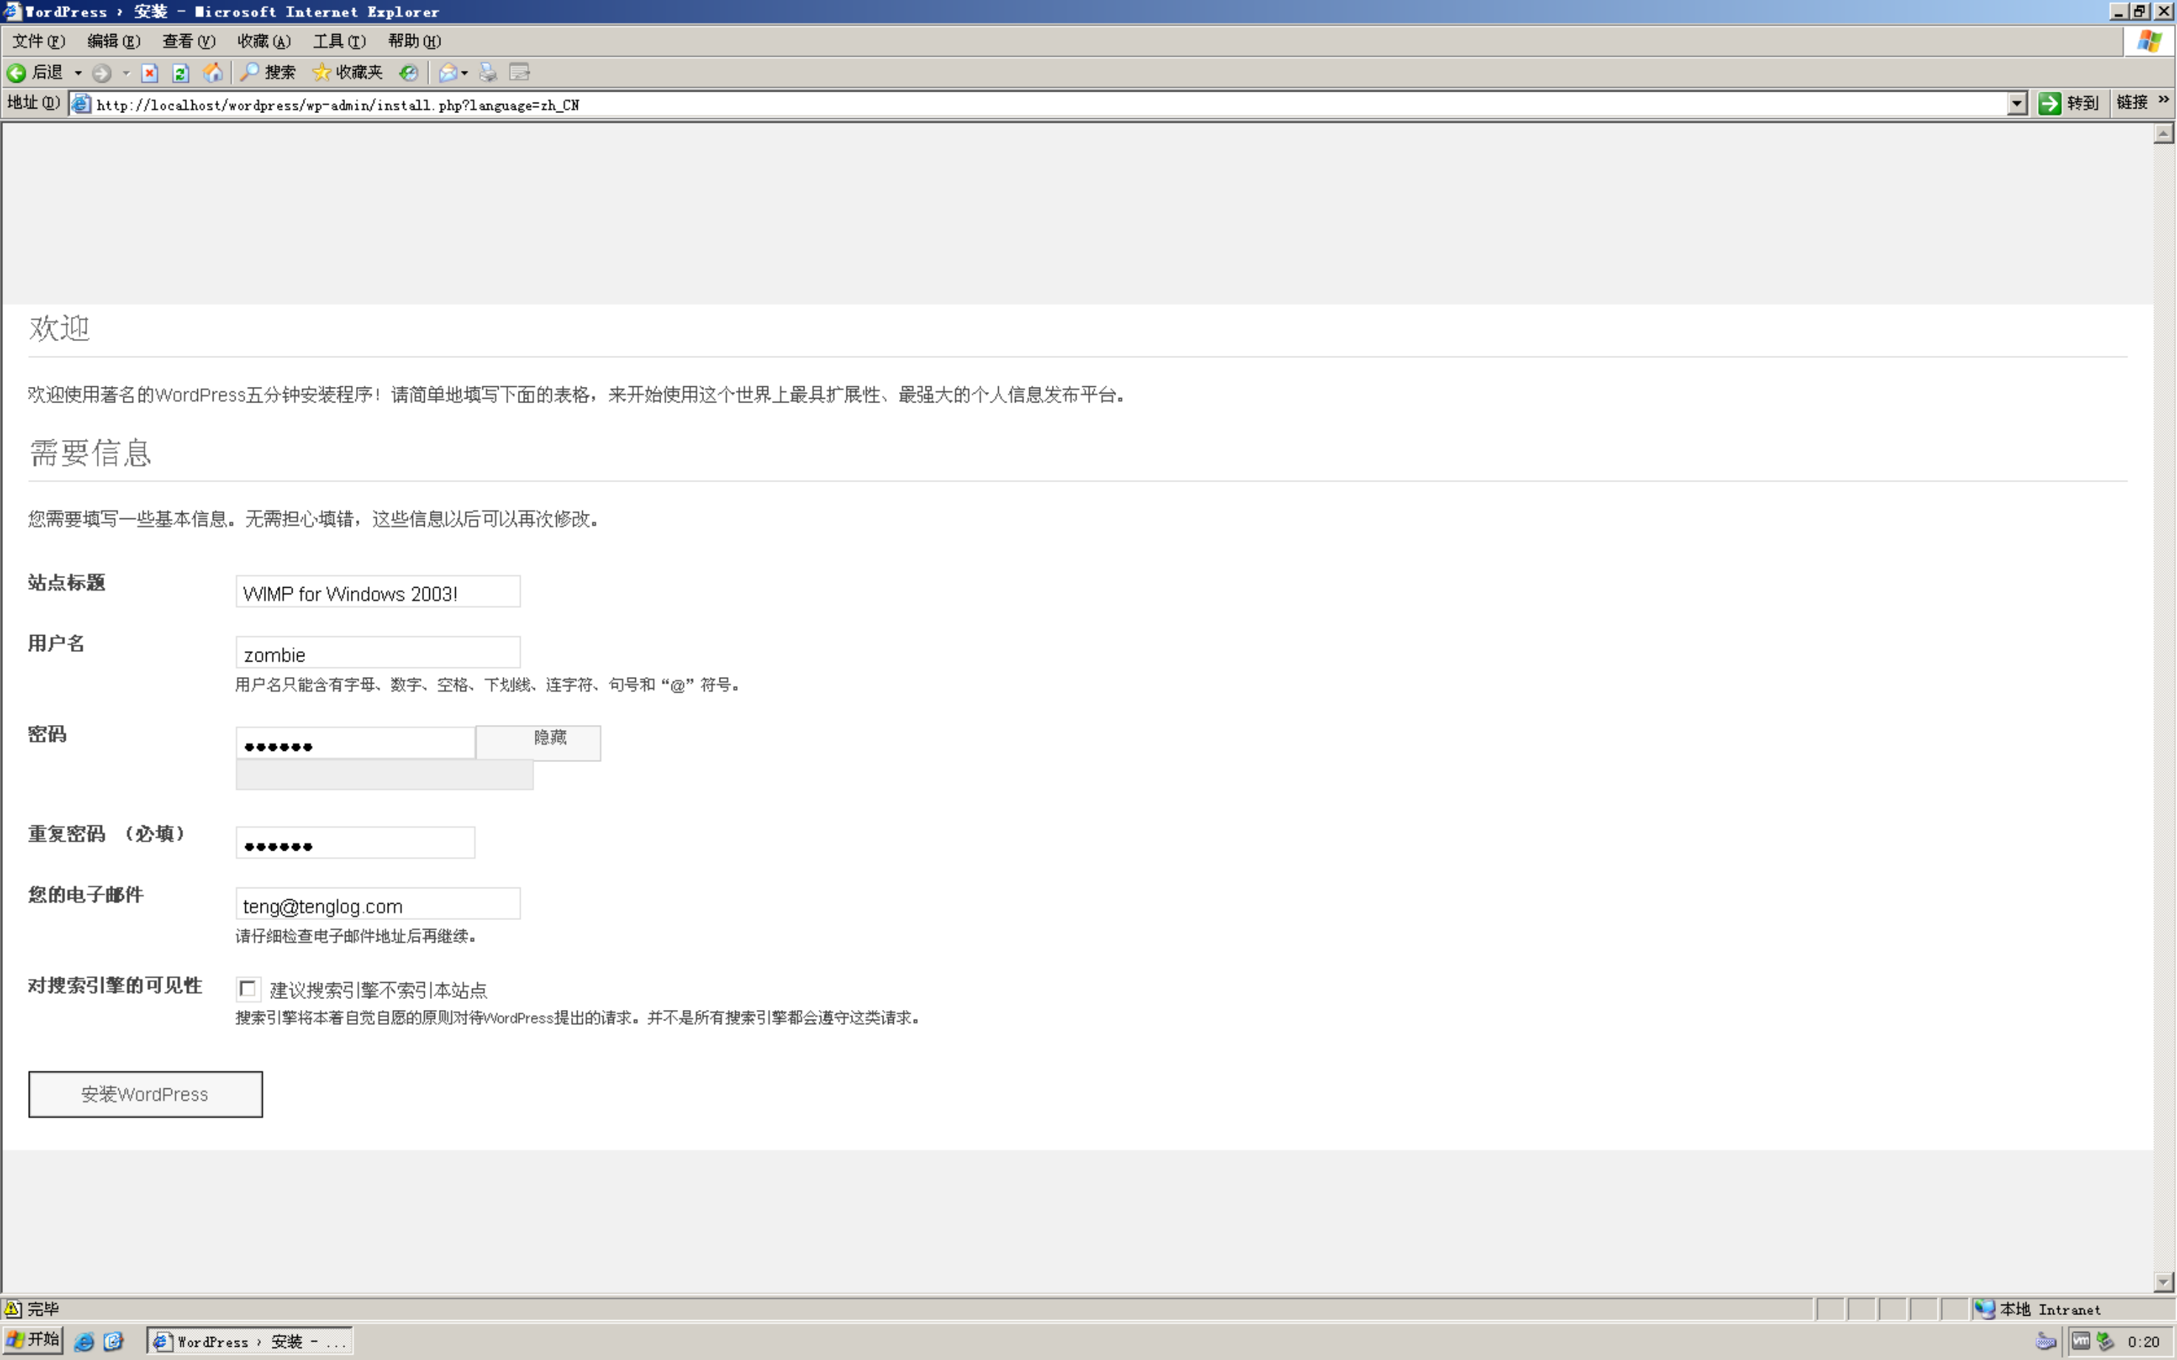Open the 收藏(A) Favorites menu

pos(264,41)
